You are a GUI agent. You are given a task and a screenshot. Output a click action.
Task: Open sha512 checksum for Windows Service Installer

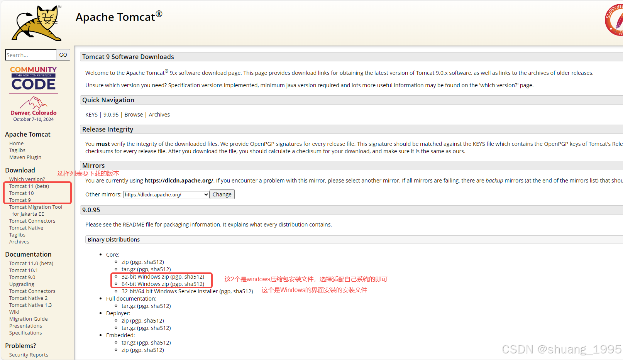point(242,291)
